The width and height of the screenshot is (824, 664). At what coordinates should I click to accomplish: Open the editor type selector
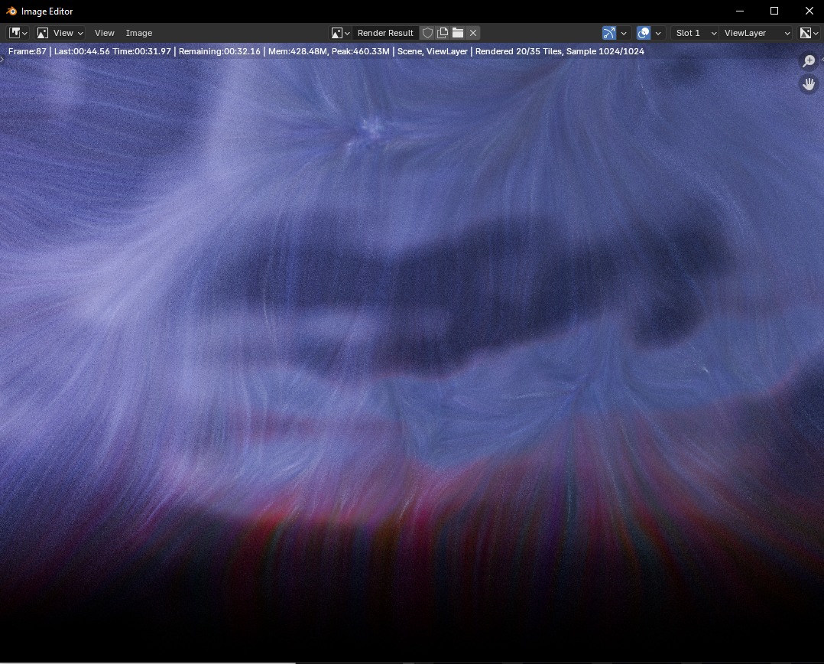(x=18, y=33)
